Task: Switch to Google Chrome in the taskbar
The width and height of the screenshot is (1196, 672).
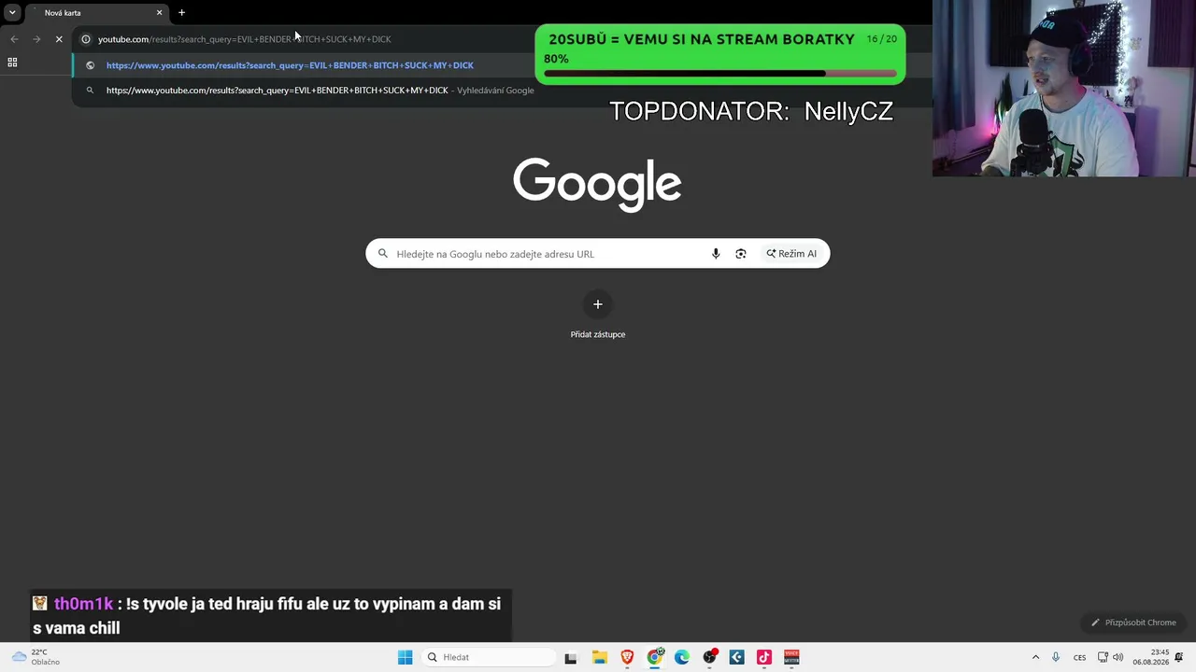Action: tap(655, 657)
